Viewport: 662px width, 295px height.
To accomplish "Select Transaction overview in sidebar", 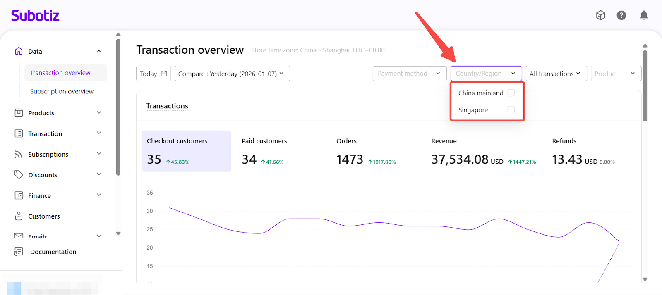I will (x=60, y=73).
